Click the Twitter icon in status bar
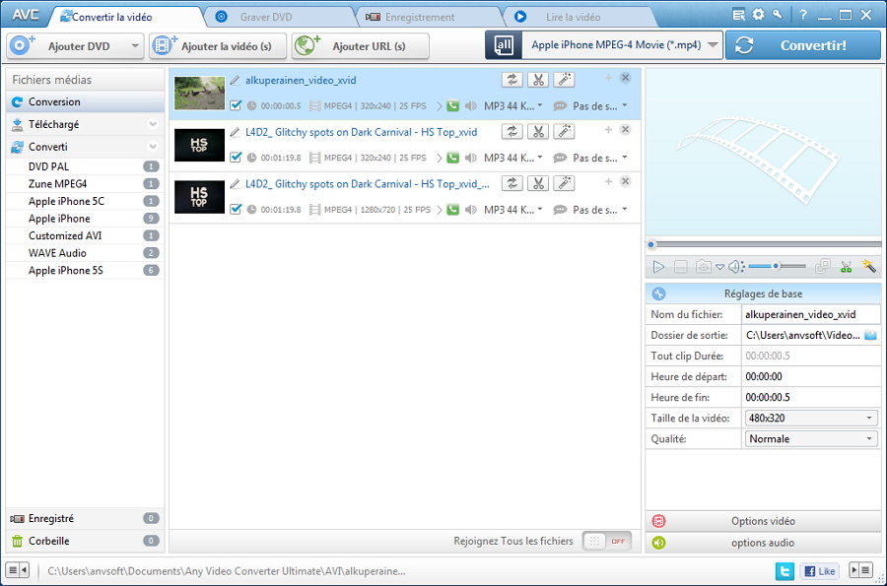The image size is (887, 586). pyautogui.click(x=785, y=571)
